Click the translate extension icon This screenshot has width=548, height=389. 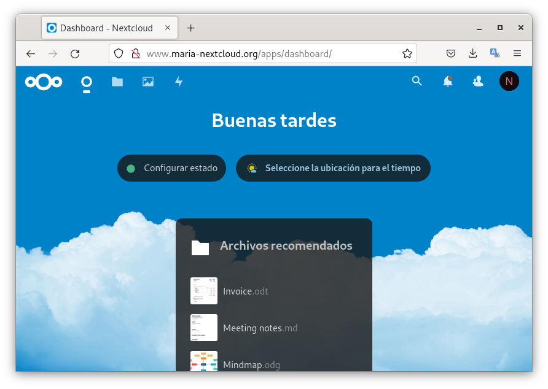495,53
